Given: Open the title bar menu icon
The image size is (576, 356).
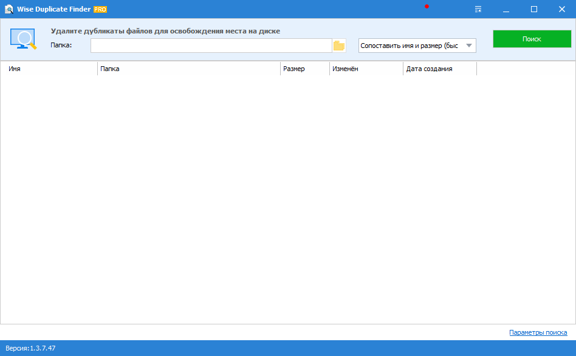Looking at the screenshot, I should click(479, 10).
